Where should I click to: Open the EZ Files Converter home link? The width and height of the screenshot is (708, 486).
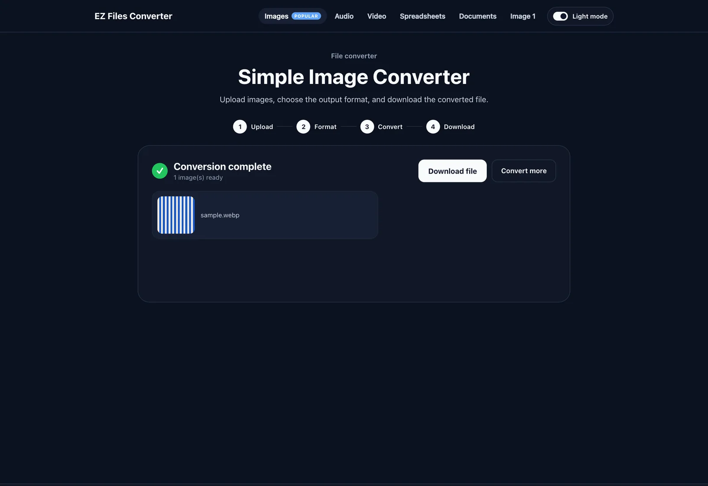[133, 16]
